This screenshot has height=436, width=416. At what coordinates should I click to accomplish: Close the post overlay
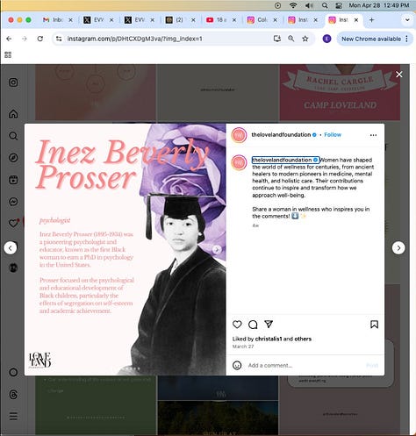[x=399, y=75]
